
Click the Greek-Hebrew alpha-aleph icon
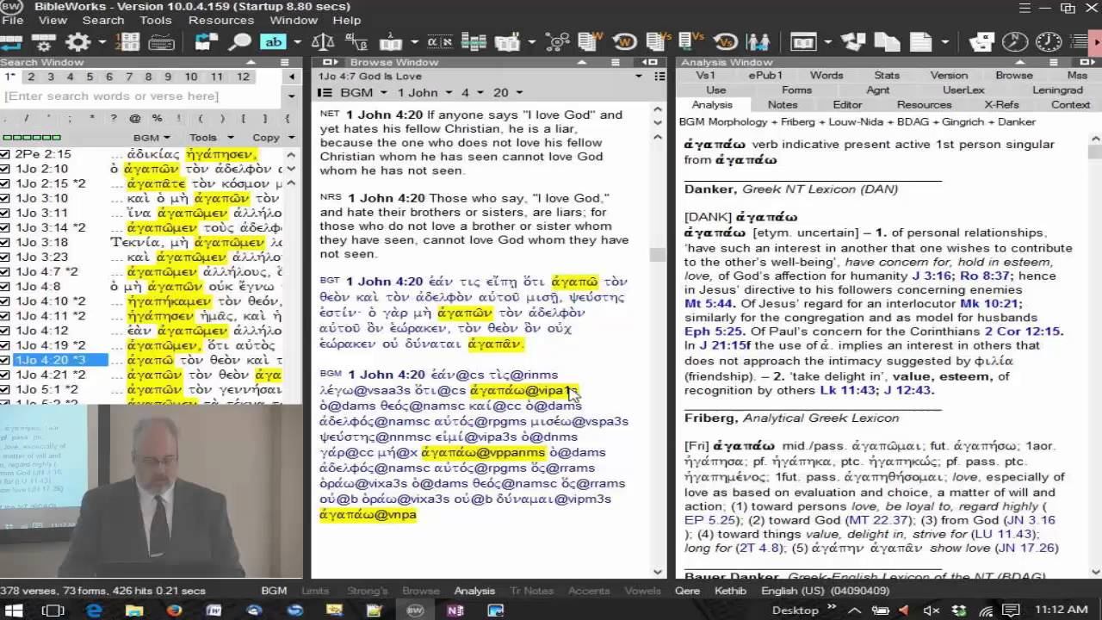click(440, 41)
